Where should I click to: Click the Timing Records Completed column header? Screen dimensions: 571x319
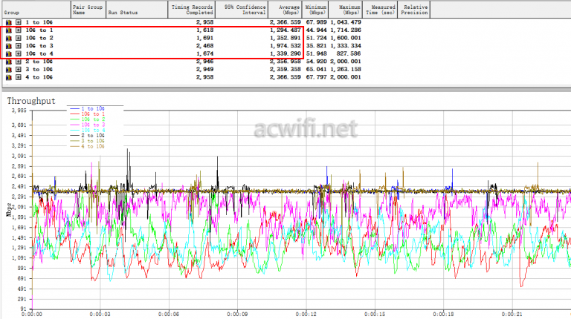pos(193,10)
